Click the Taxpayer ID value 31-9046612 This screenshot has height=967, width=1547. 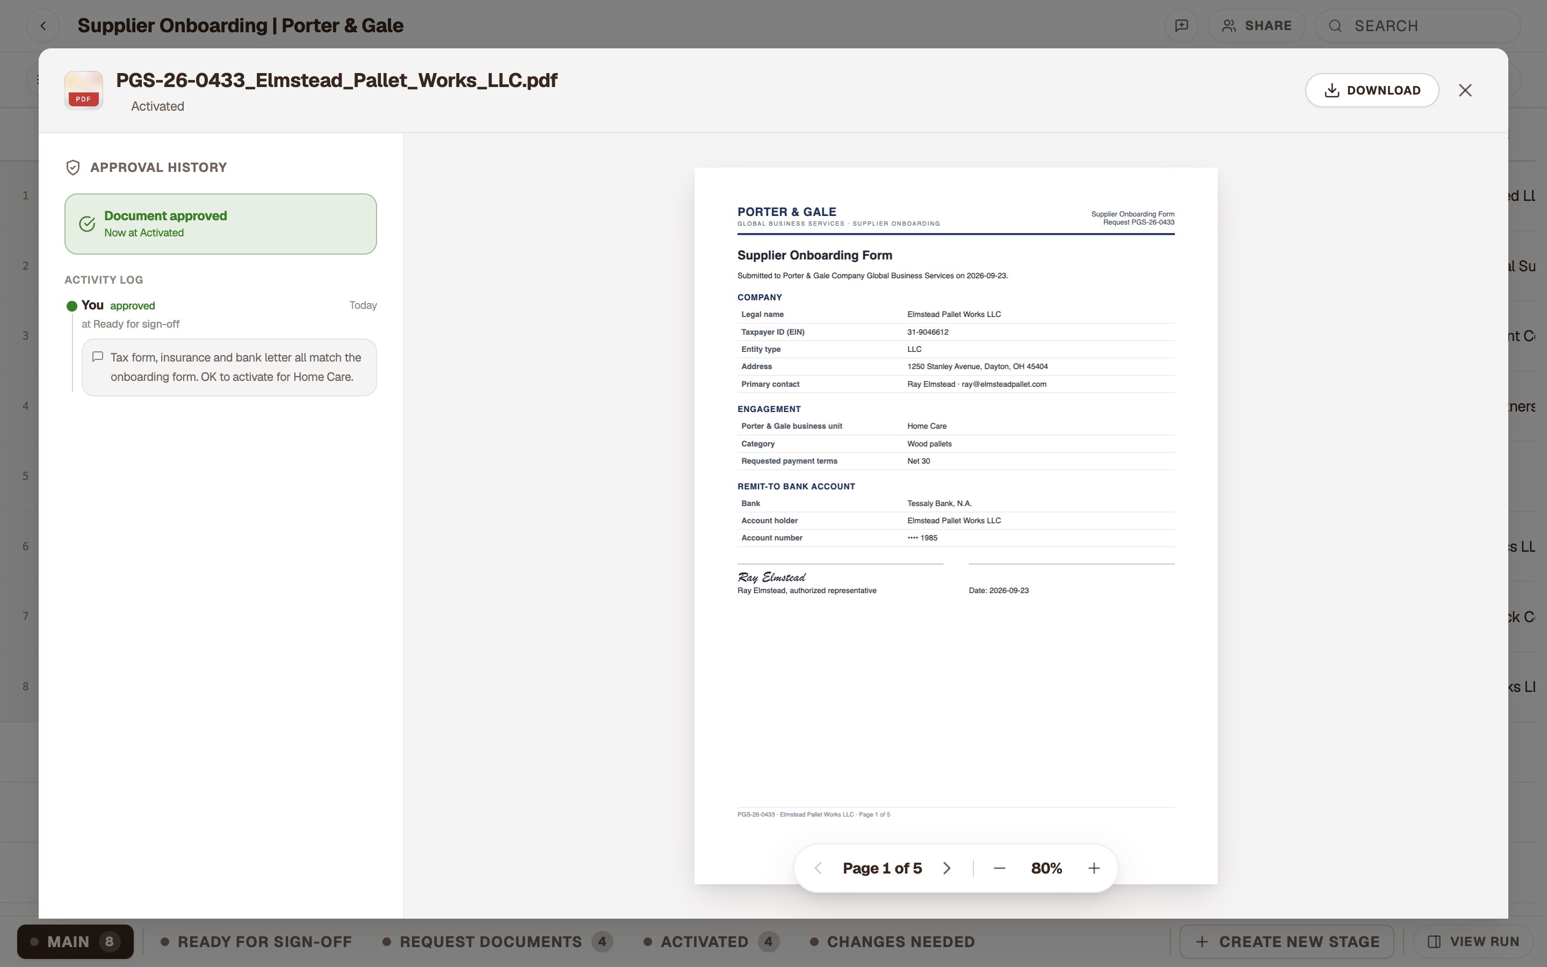[x=928, y=332]
